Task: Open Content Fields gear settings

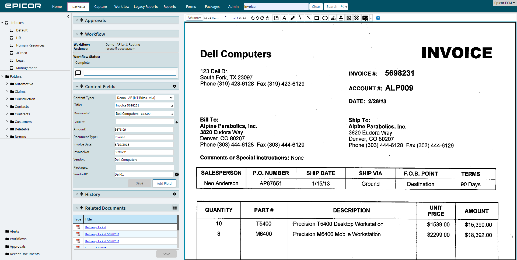Action: 174,86
